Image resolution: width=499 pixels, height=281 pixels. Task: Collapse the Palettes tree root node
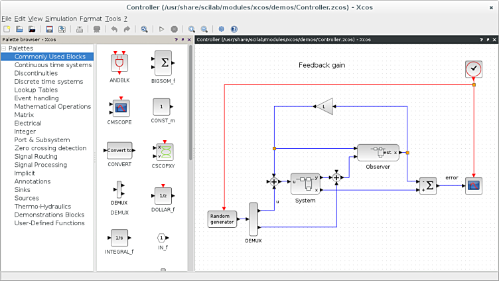pyautogui.click(x=4, y=48)
